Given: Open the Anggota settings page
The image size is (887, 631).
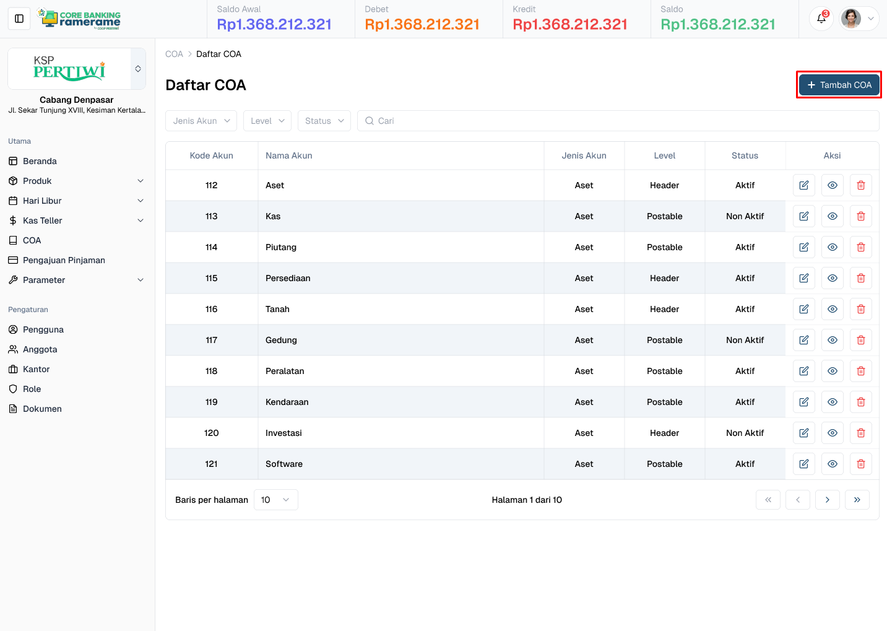Looking at the screenshot, I should click(38, 349).
